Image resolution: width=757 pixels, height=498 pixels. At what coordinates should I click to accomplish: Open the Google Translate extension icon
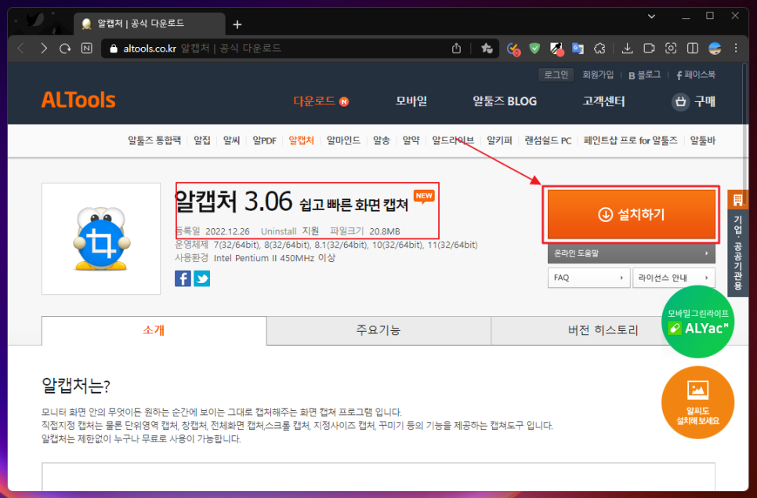coord(578,49)
